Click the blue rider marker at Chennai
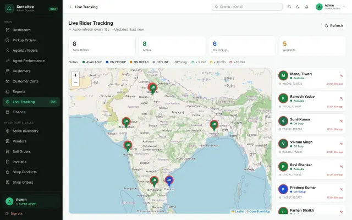352x220 pixels. (x=169, y=181)
